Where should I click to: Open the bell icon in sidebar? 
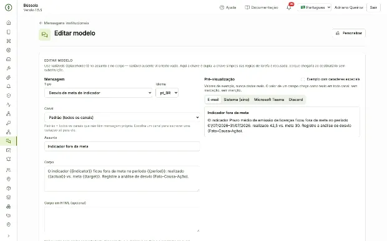tap(8, 87)
